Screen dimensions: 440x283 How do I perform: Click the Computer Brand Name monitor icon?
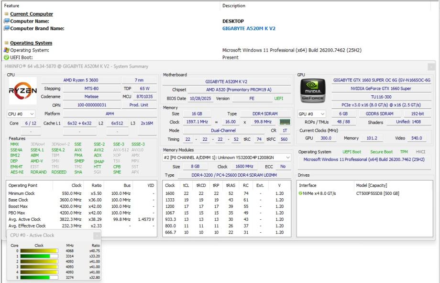point(7,28)
